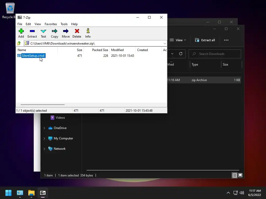Open the Windows Start menu
The image size is (266, 199).
click(8, 193)
